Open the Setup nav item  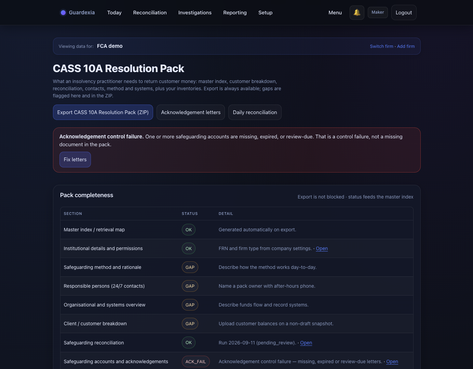tap(265, 13)
